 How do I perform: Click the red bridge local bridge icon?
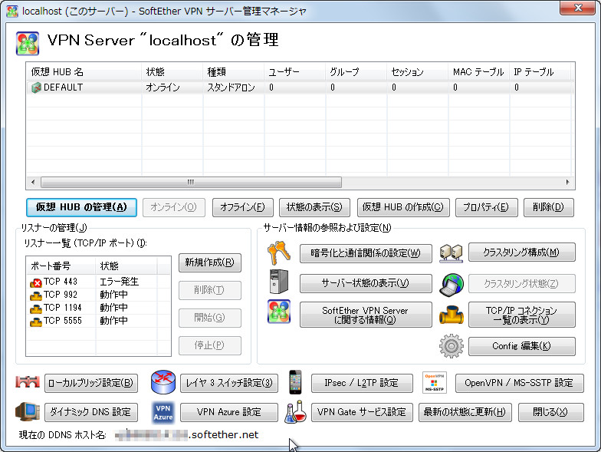click(x=28, y=382)
